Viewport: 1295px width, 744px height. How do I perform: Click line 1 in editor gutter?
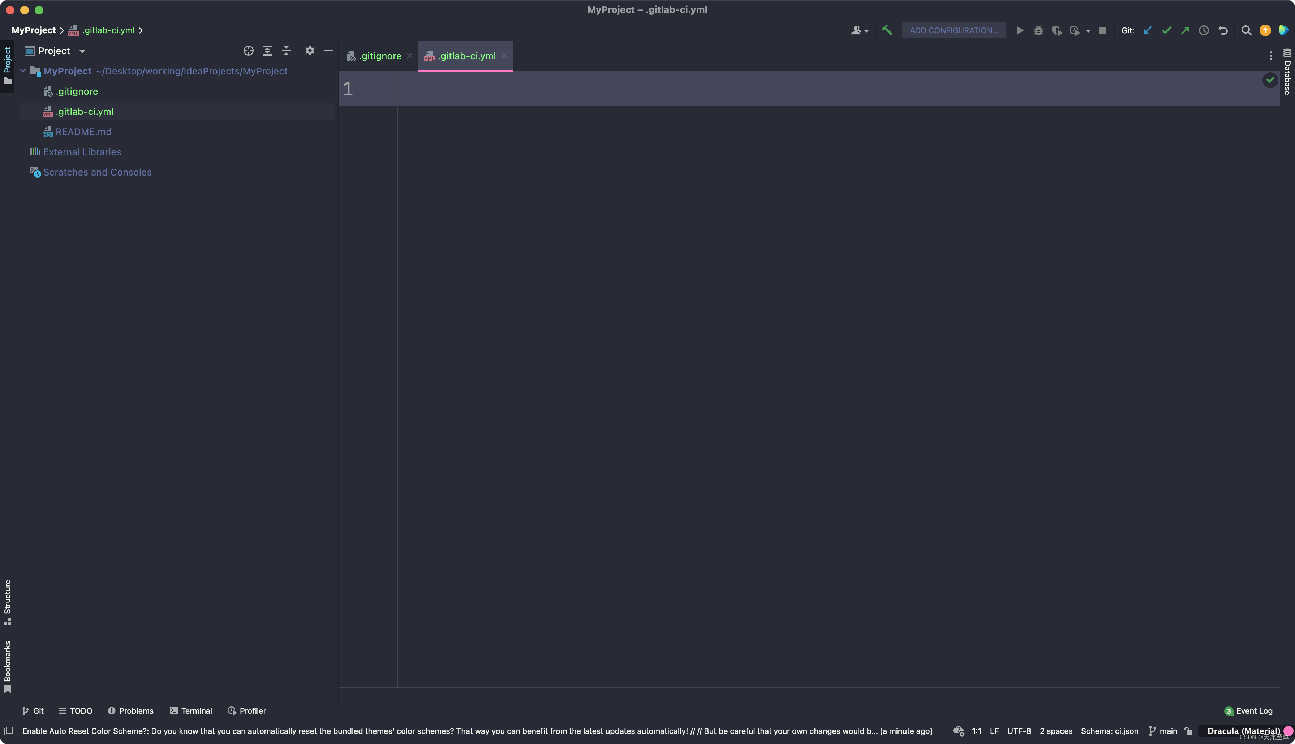[348, 89]
